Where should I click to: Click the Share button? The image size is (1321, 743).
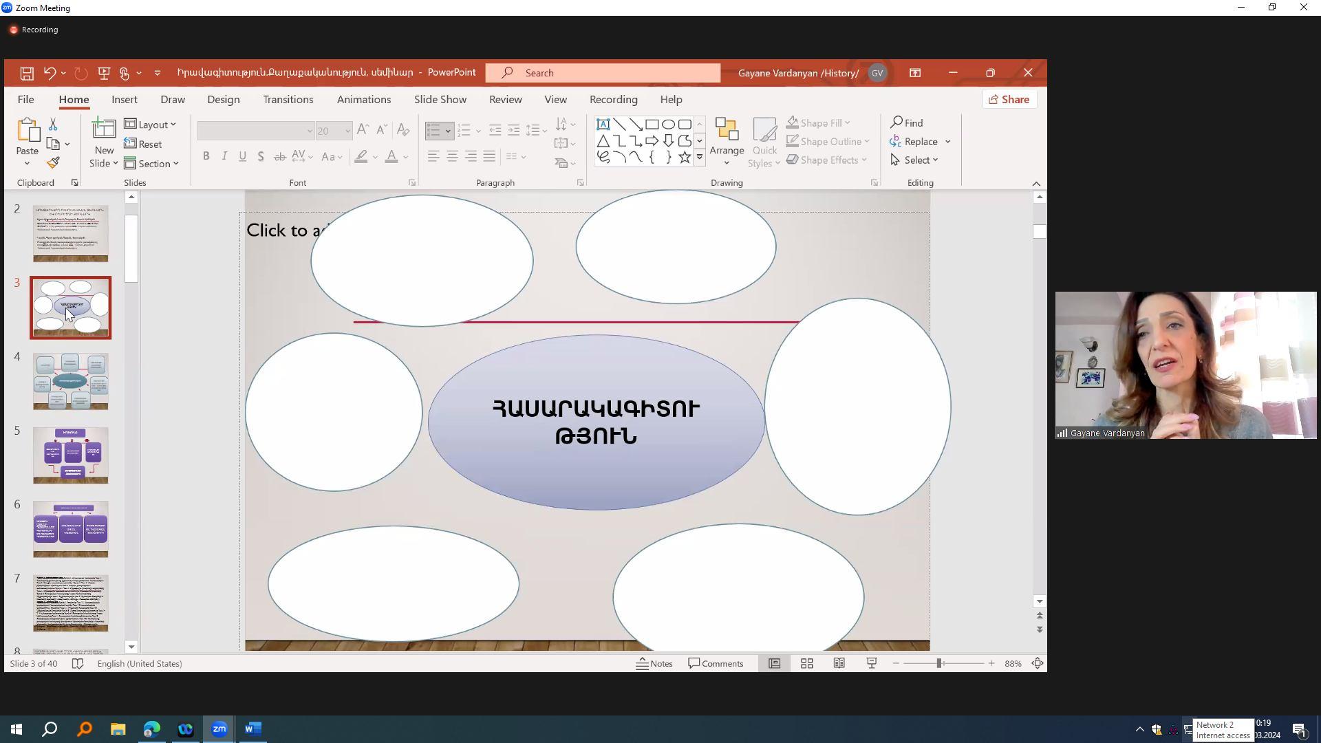(x=1009, y=100)
